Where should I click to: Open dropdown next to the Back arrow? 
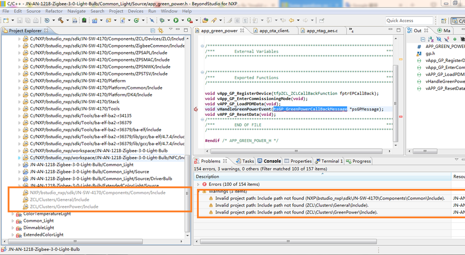(298, 20)
